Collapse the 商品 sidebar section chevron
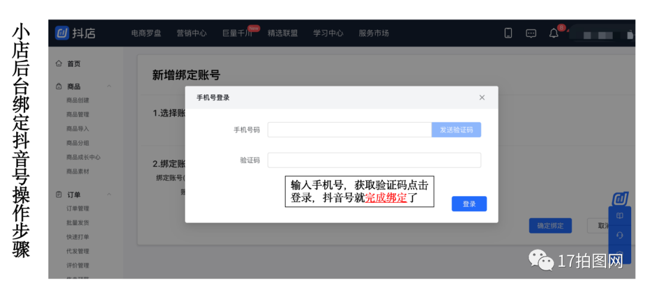The height and width of the screenshot is (290, 645). (109, 87)
